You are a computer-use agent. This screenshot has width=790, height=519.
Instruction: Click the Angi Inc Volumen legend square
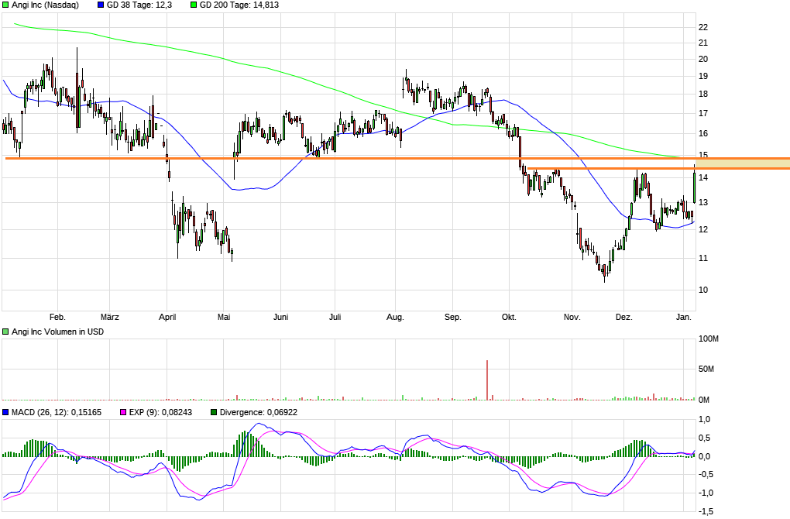tap(6, 332)
